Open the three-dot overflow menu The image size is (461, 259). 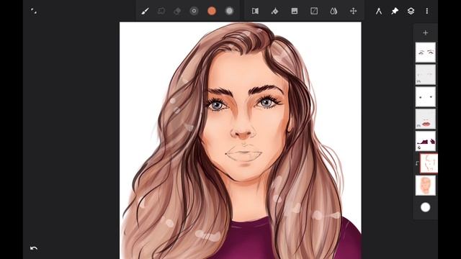(x=427, y=12)
